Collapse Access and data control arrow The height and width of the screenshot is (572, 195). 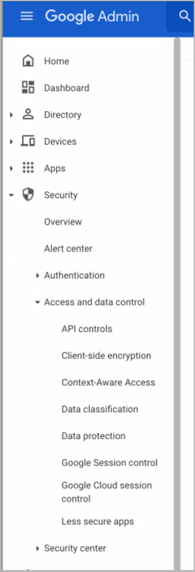(x=38, y=302)
